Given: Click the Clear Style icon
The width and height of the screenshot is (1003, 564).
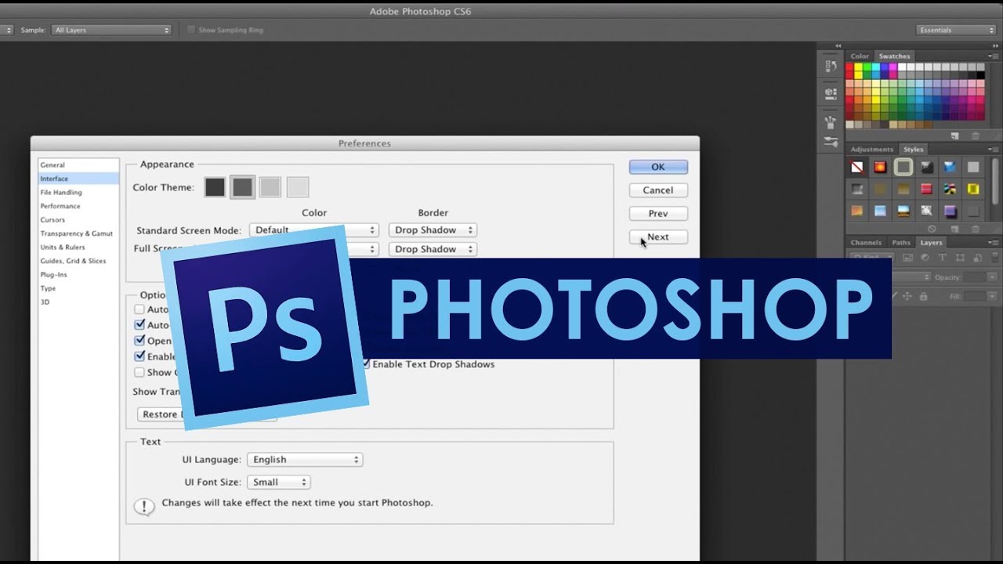Looking at the screenshot, I should point(932,229).
